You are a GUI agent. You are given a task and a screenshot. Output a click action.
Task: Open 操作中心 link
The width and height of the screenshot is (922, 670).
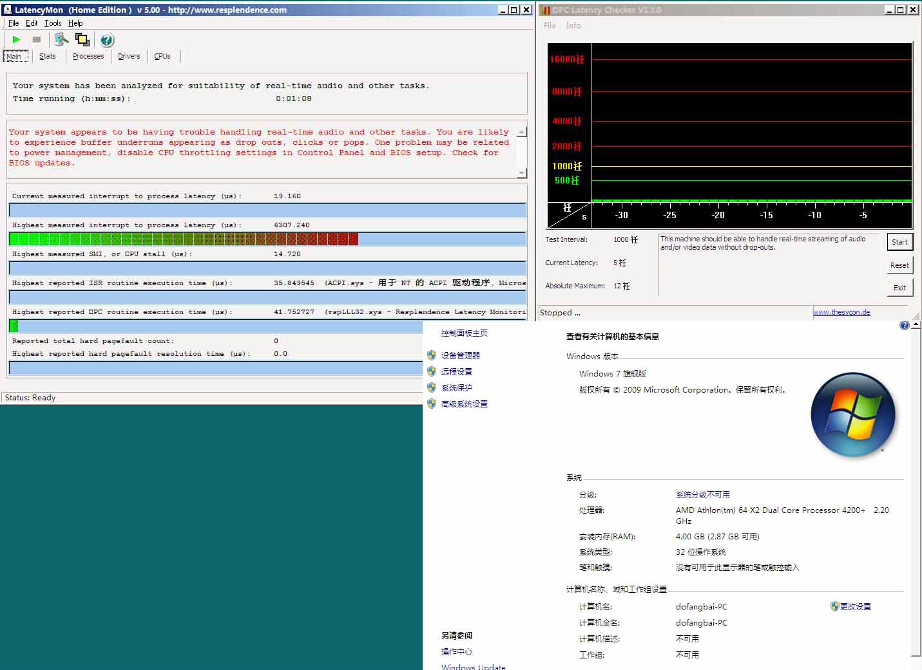[x=457, y=651]
